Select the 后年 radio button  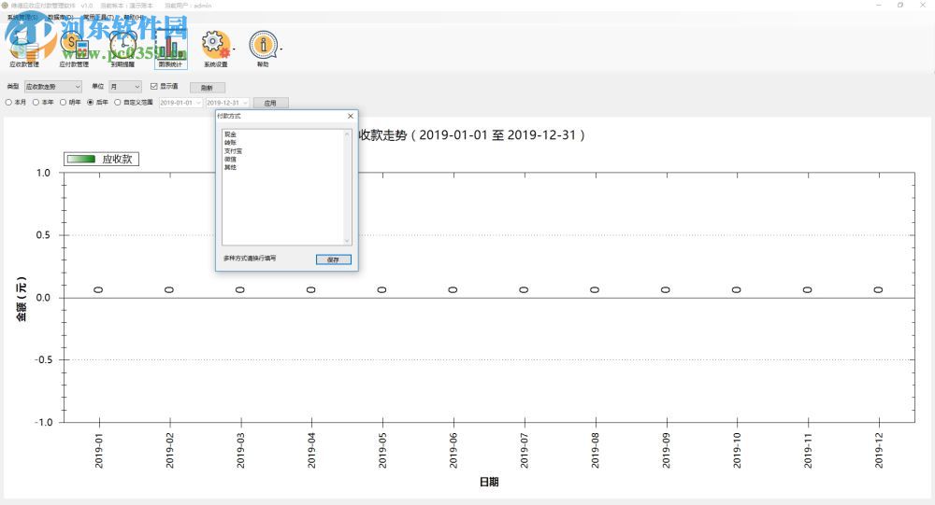90,103
